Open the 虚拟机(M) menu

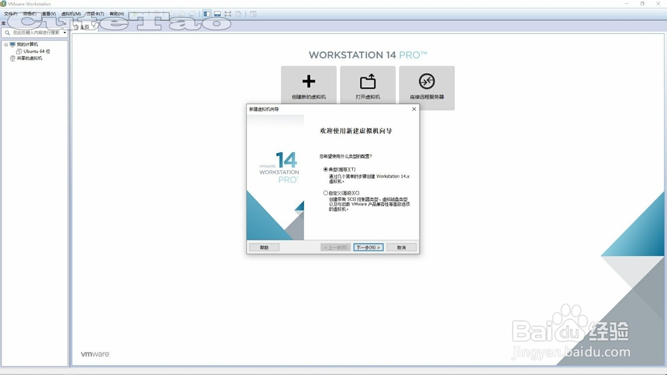71,13
